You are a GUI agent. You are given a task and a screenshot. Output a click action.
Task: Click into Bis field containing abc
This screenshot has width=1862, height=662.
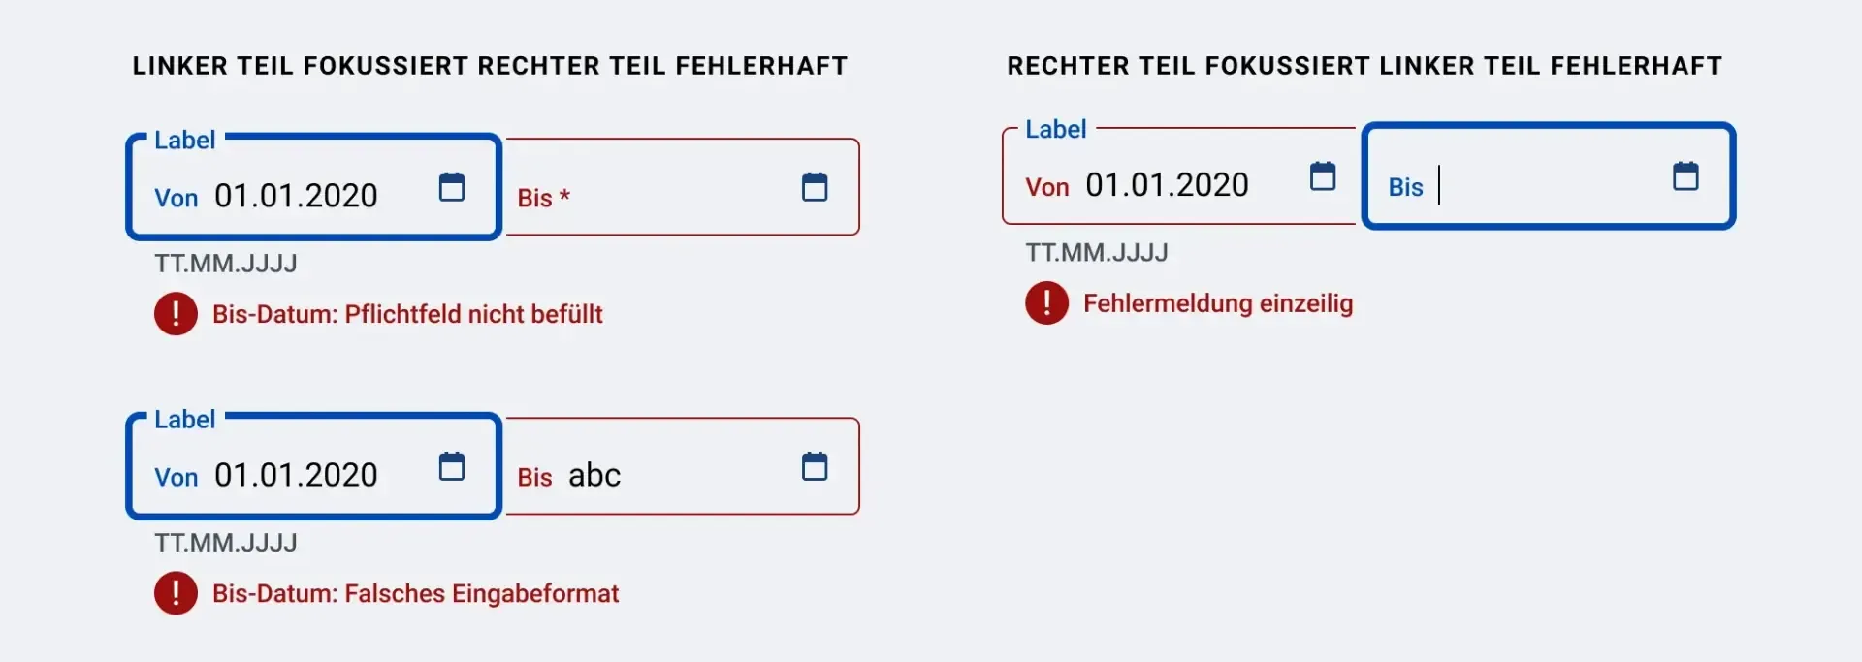(682, 466)
